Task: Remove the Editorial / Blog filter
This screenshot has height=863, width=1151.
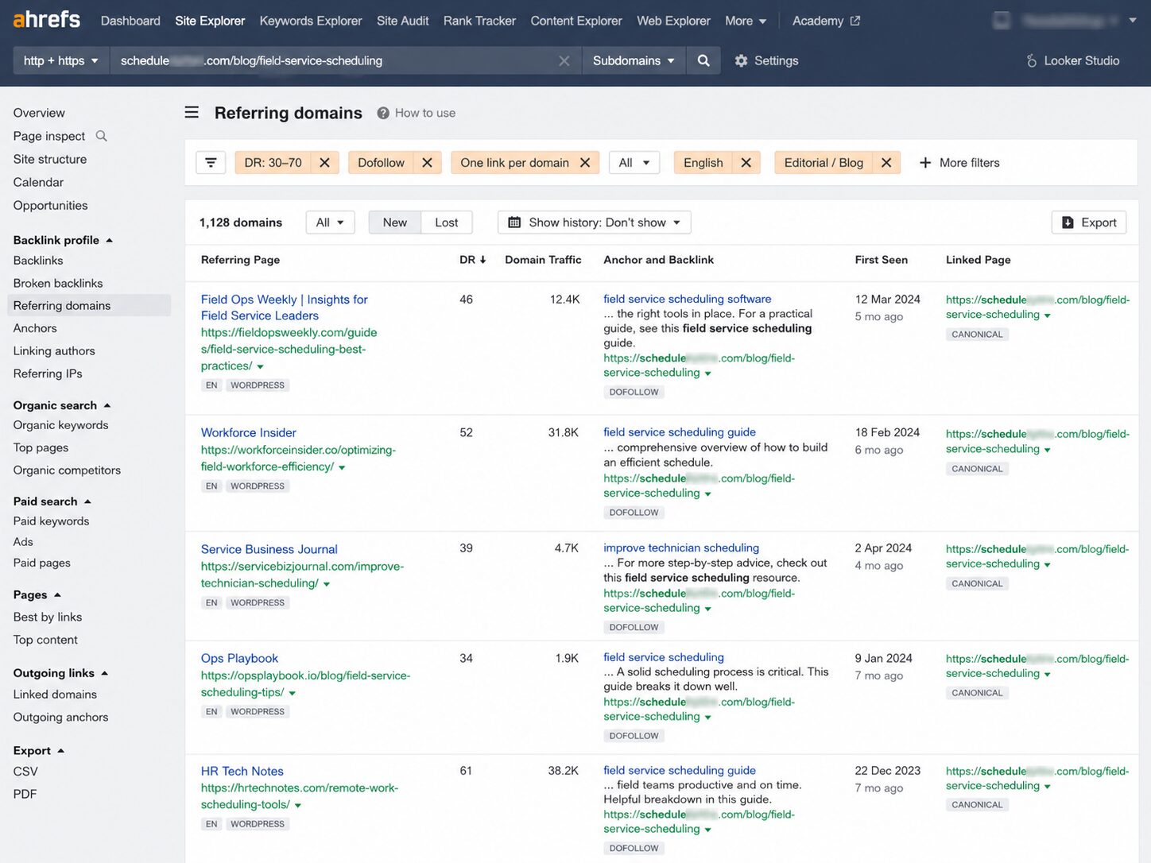Action: (886, 162)
